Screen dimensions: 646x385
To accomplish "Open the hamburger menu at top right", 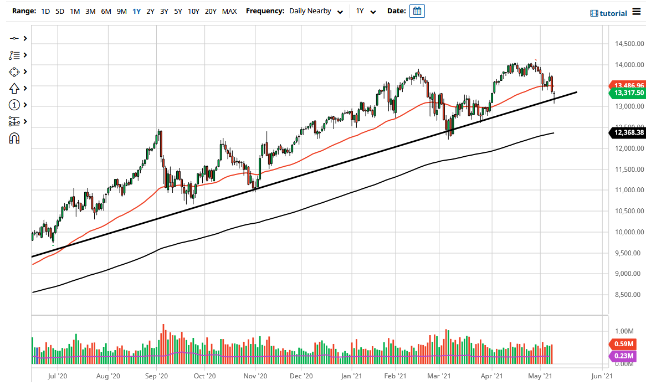I will [637, 11].
